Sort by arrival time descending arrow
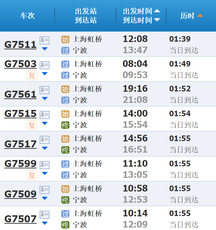This screenshot has width=216, height=230. (x=157, y=20)
